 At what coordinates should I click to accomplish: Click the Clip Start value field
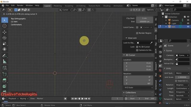(x=144, y=18)
